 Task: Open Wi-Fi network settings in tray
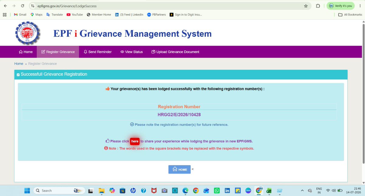[x=328, y=191]
